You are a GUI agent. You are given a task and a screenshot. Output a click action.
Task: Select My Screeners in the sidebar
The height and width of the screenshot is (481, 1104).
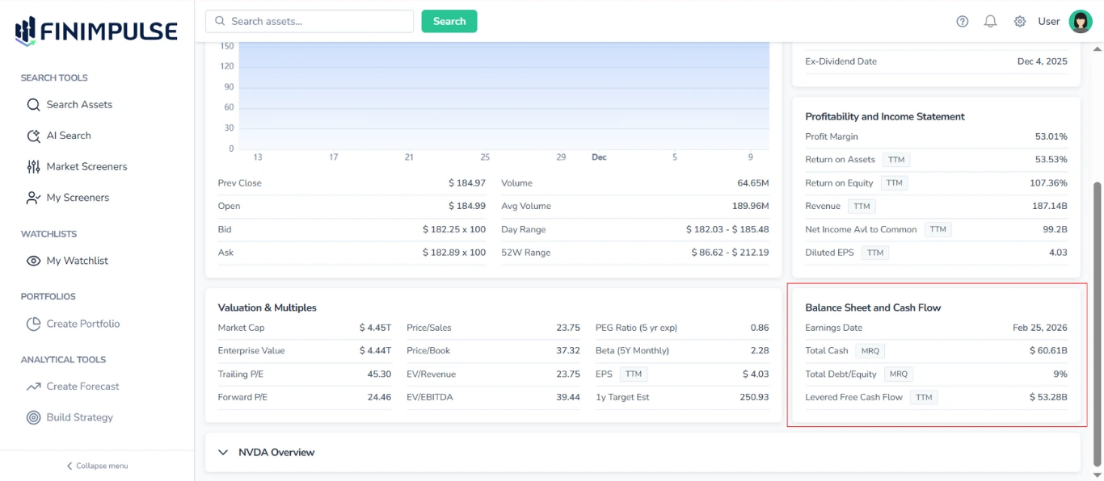click(77, 197)
